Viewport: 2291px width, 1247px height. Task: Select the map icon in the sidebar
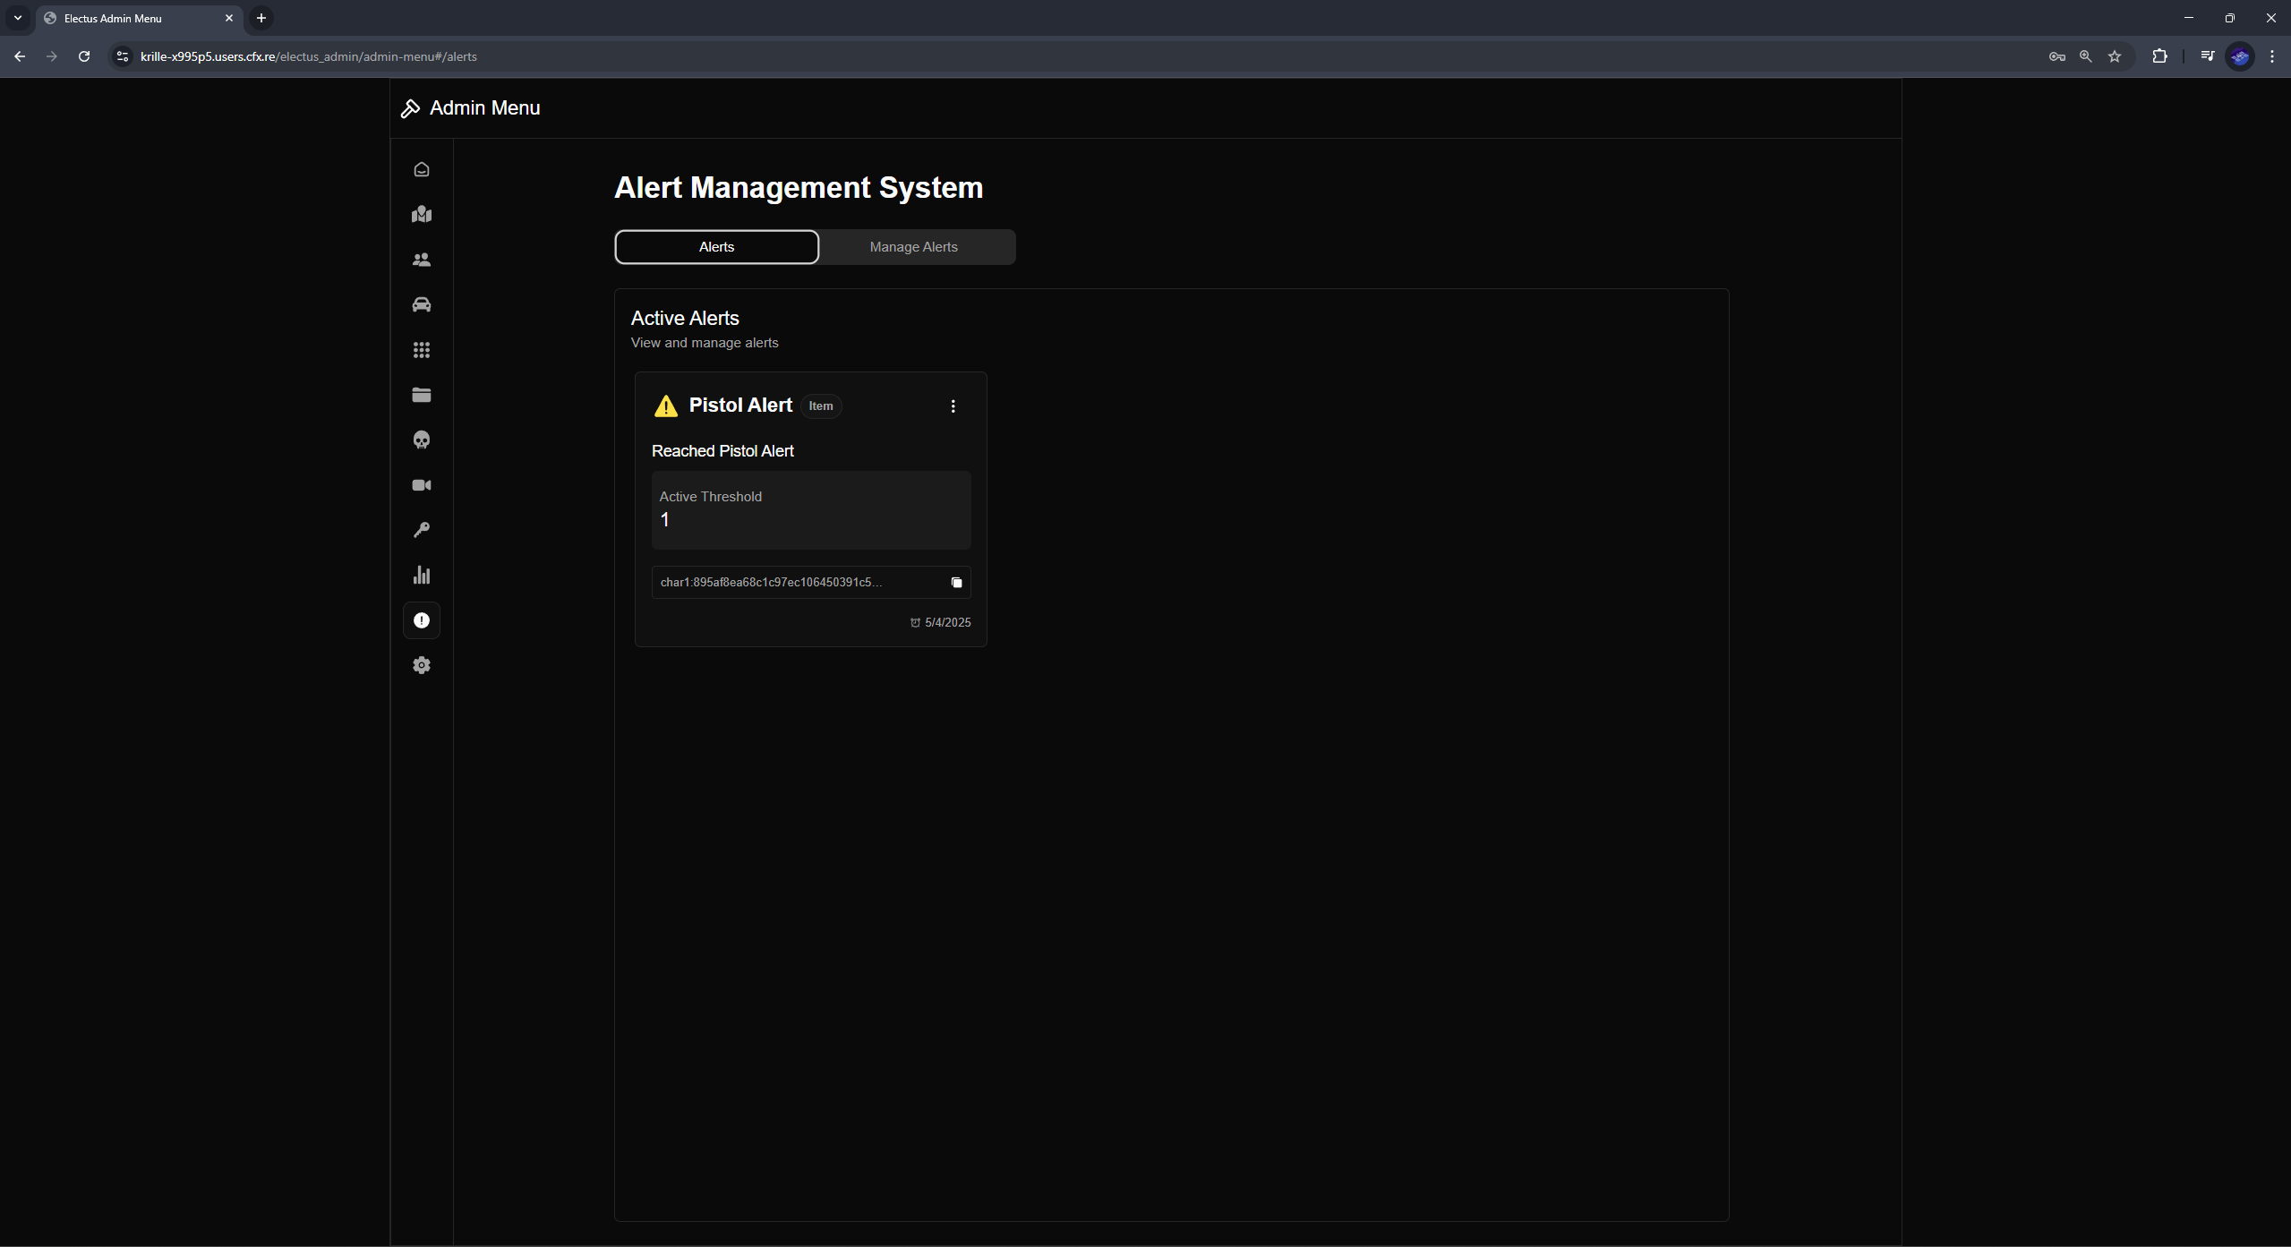click(x=421, y=214)
